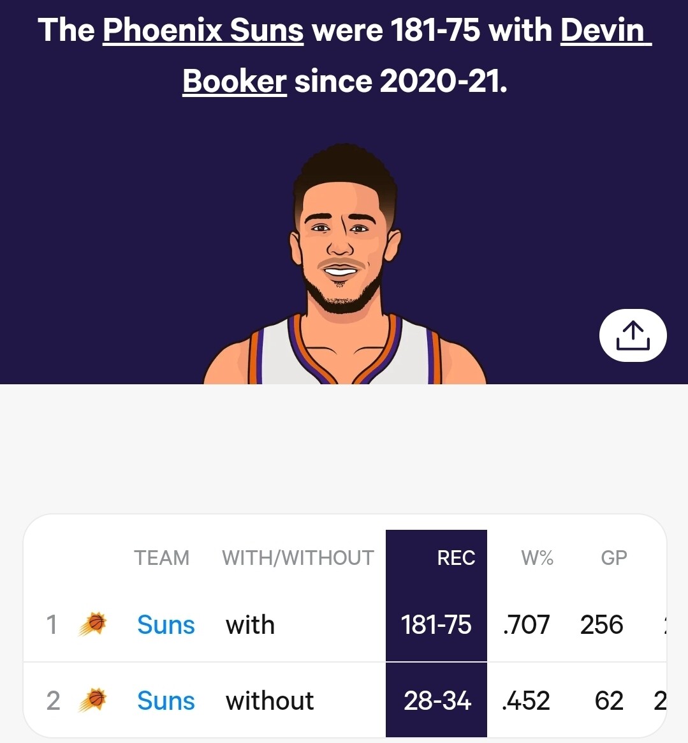Click games played value 62
688x743 pixels.
[609, 700]
